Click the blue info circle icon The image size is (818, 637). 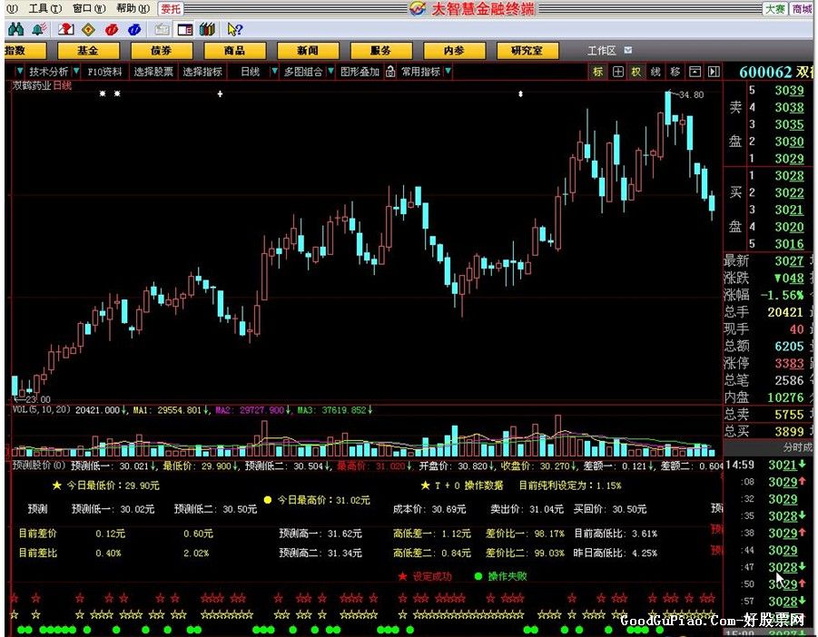click(134, 30)
